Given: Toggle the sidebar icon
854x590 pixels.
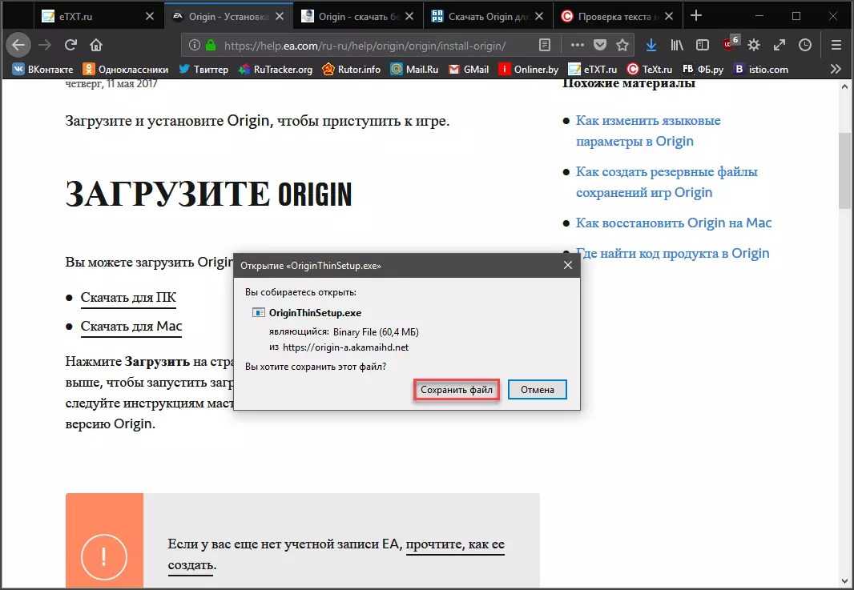Looking at the screenshot, I should coord(703,46).
